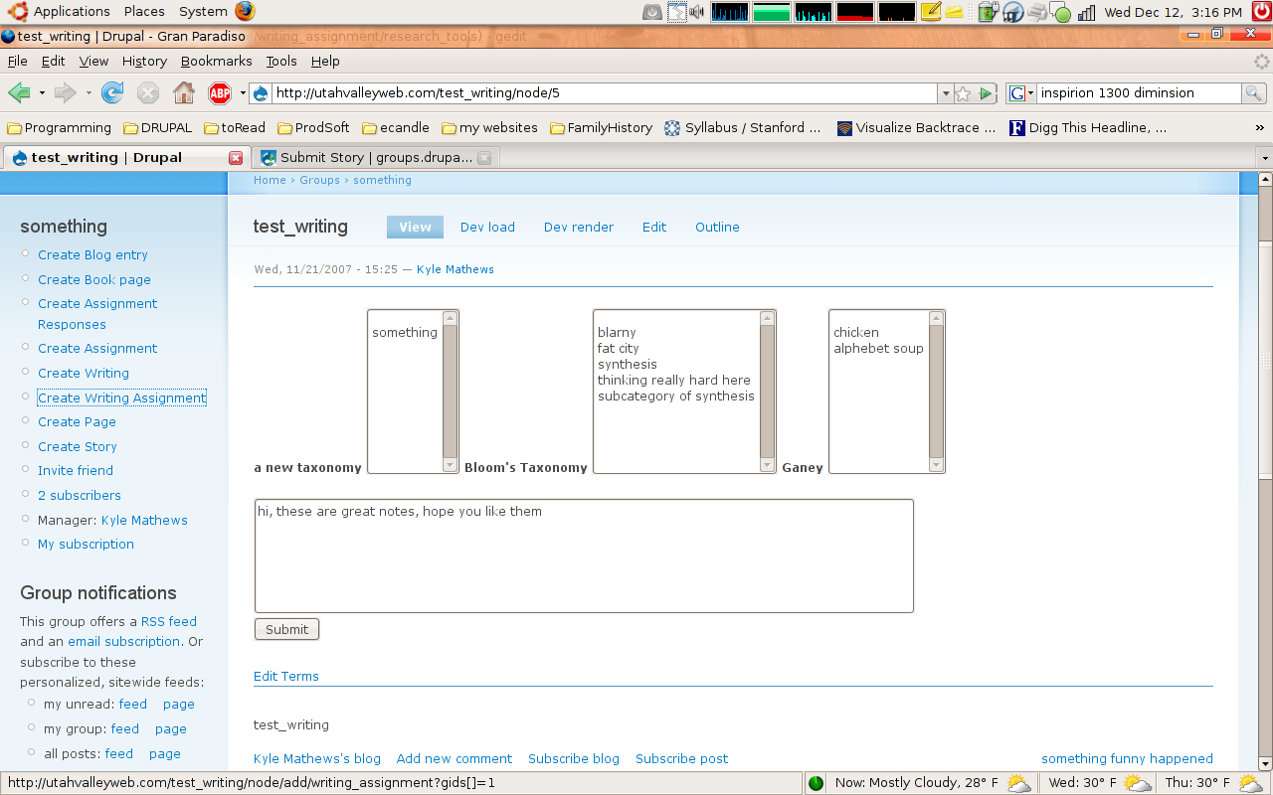The image size is (1273, 795).
Task: Open the URL history dropdown arrow
Action: 945,93
